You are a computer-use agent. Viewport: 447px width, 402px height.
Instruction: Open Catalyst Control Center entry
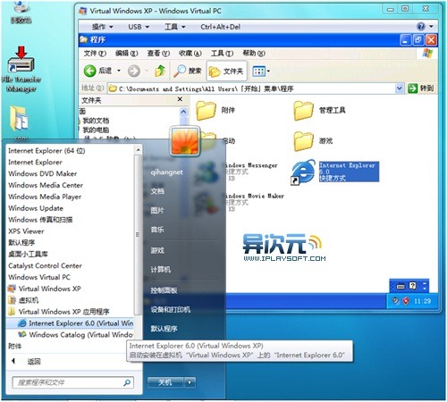(45, 265)
